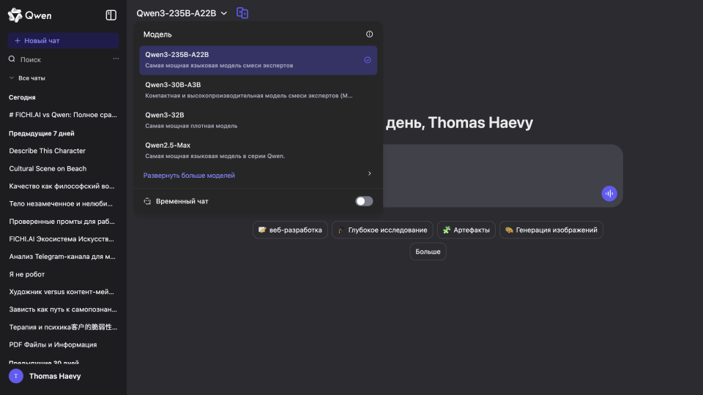Open the Артефакты option
The height and width of the screenshot is (395, 703).
pyautogui.click(x=466, y=230)
